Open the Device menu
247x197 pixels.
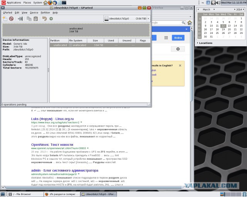(x=34, y=13)
